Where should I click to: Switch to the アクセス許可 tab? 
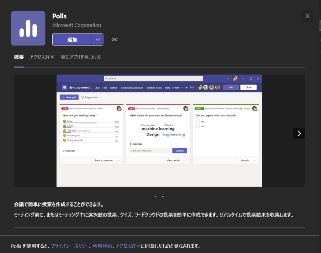click(x=42, y=57)
